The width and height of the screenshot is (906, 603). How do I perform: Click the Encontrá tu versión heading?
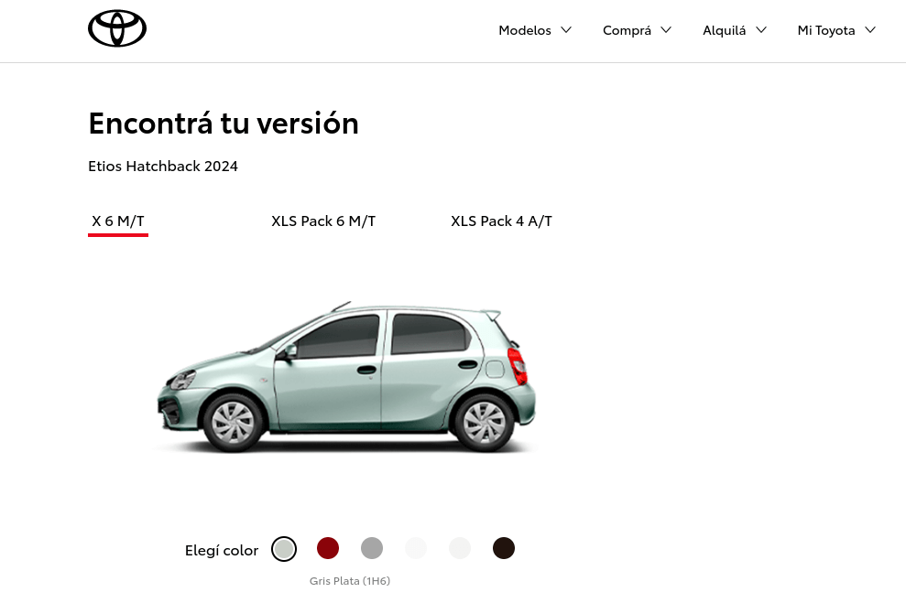click(224, 124)
